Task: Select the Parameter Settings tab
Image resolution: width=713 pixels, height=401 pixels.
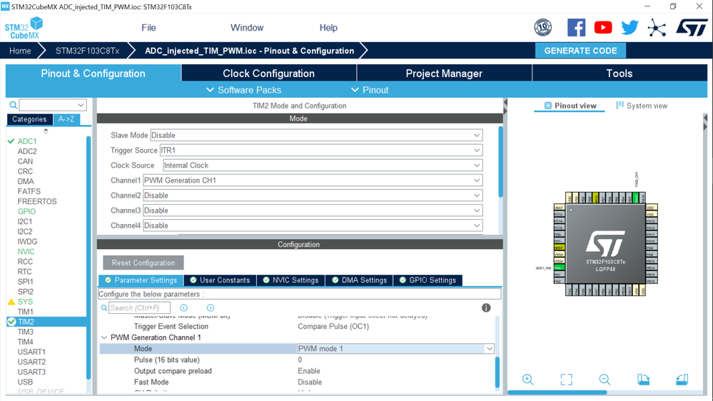Action: tap(141, 280)
